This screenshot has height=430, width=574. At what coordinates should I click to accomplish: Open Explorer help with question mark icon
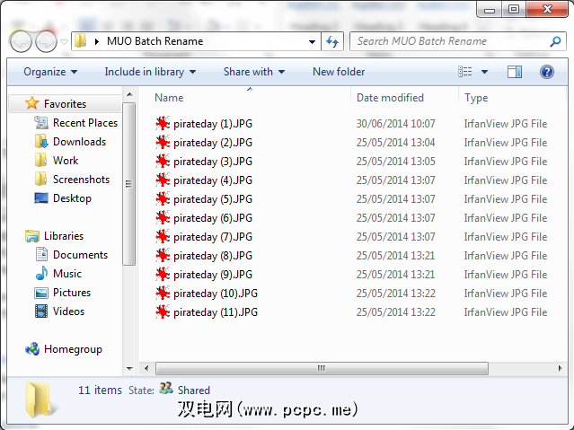point(546,72)
